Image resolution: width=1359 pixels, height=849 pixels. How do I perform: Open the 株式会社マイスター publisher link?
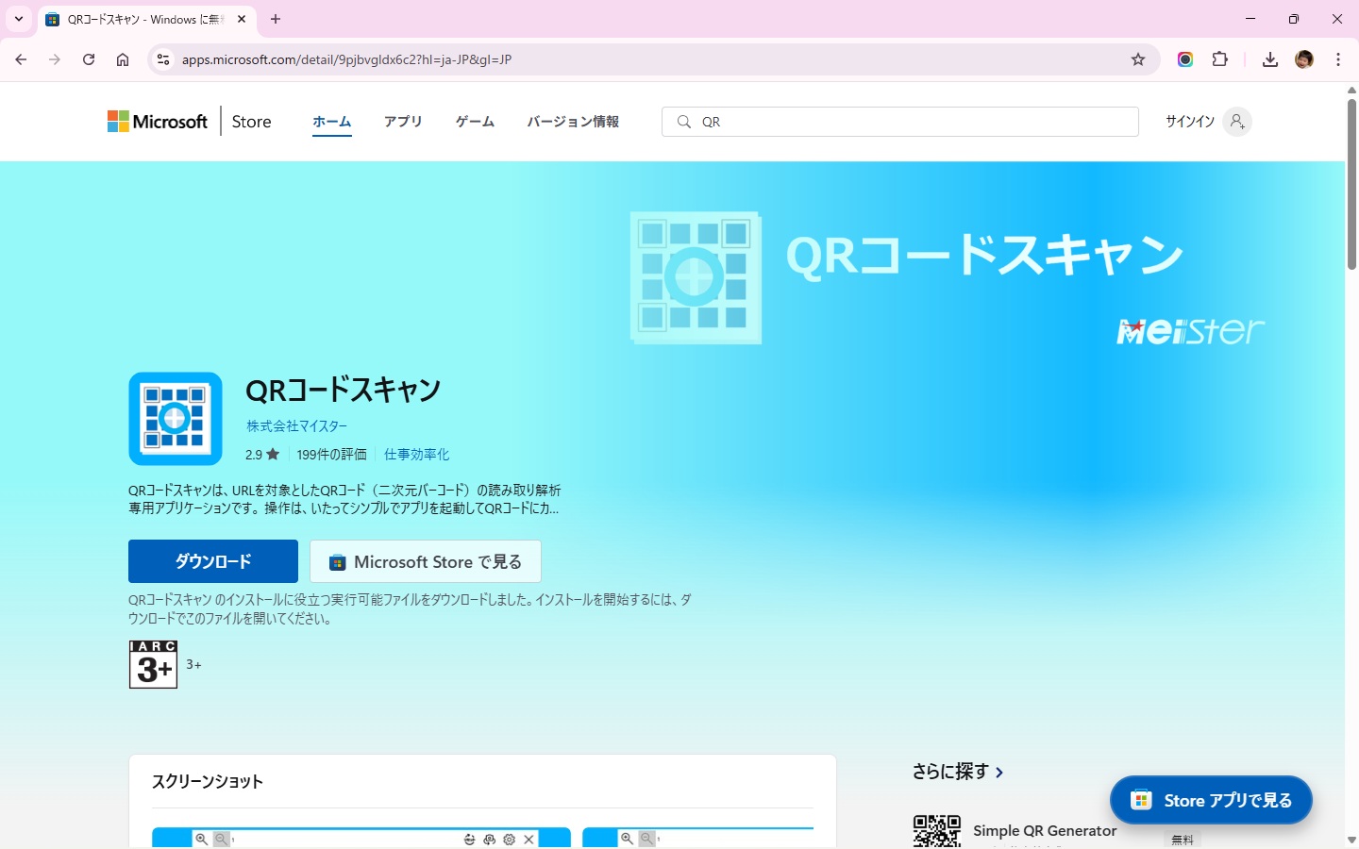coord(297,426)
